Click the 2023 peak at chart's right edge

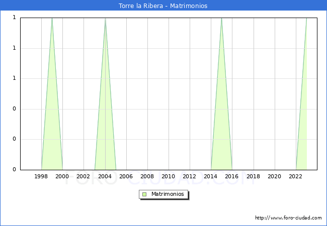306,19
